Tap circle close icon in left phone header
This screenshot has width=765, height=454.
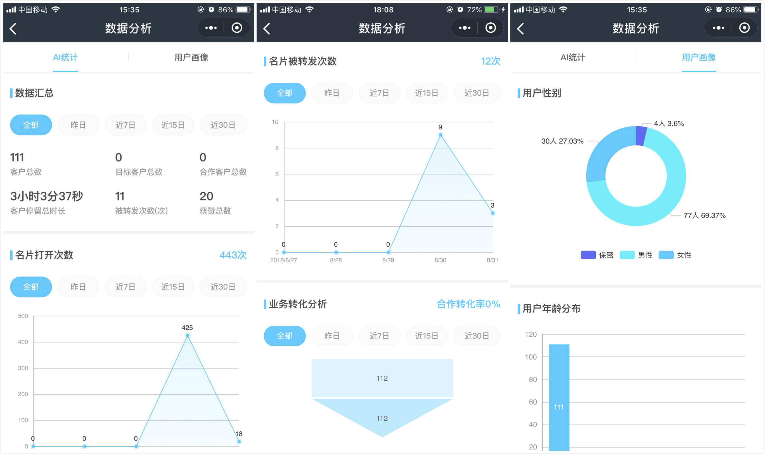(237, 28)
